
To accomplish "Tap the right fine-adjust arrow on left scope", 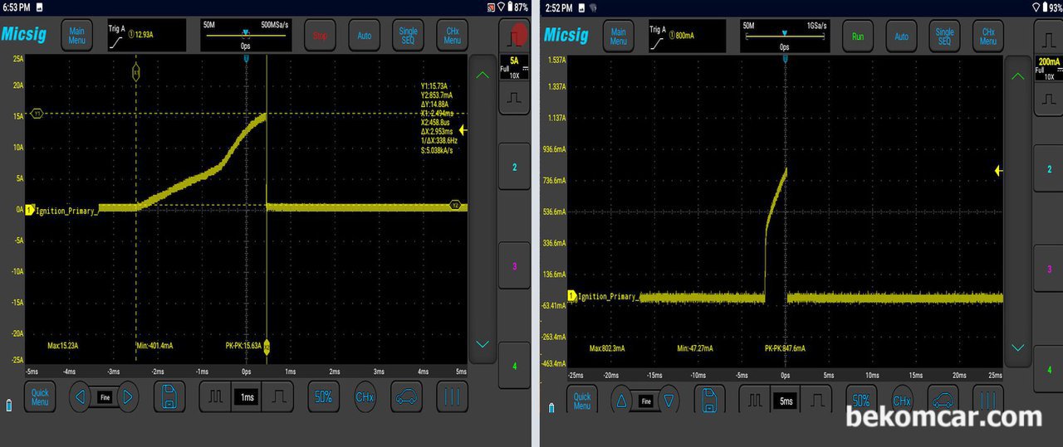I will tap(128, 396).
